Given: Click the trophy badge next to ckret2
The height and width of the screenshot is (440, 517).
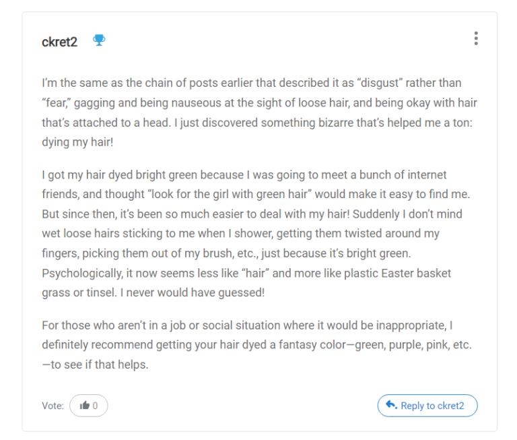Looking at the screenshot, I should tap(99, 40).
